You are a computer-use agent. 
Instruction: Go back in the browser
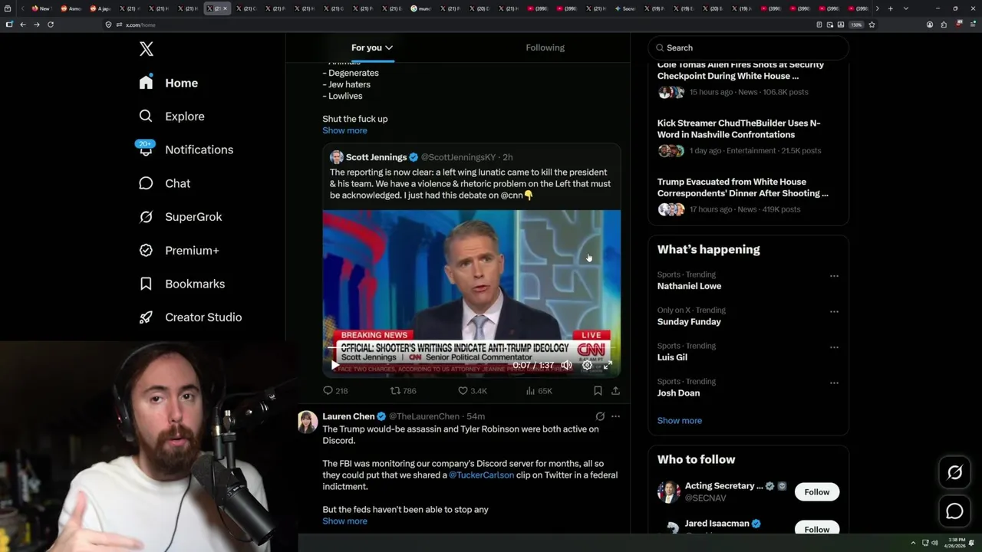(23, 25)
